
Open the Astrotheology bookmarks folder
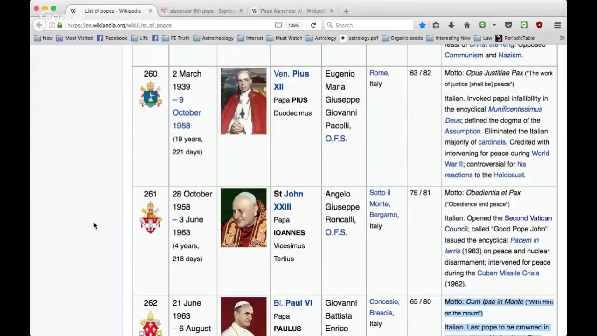(x=213, y=38)
